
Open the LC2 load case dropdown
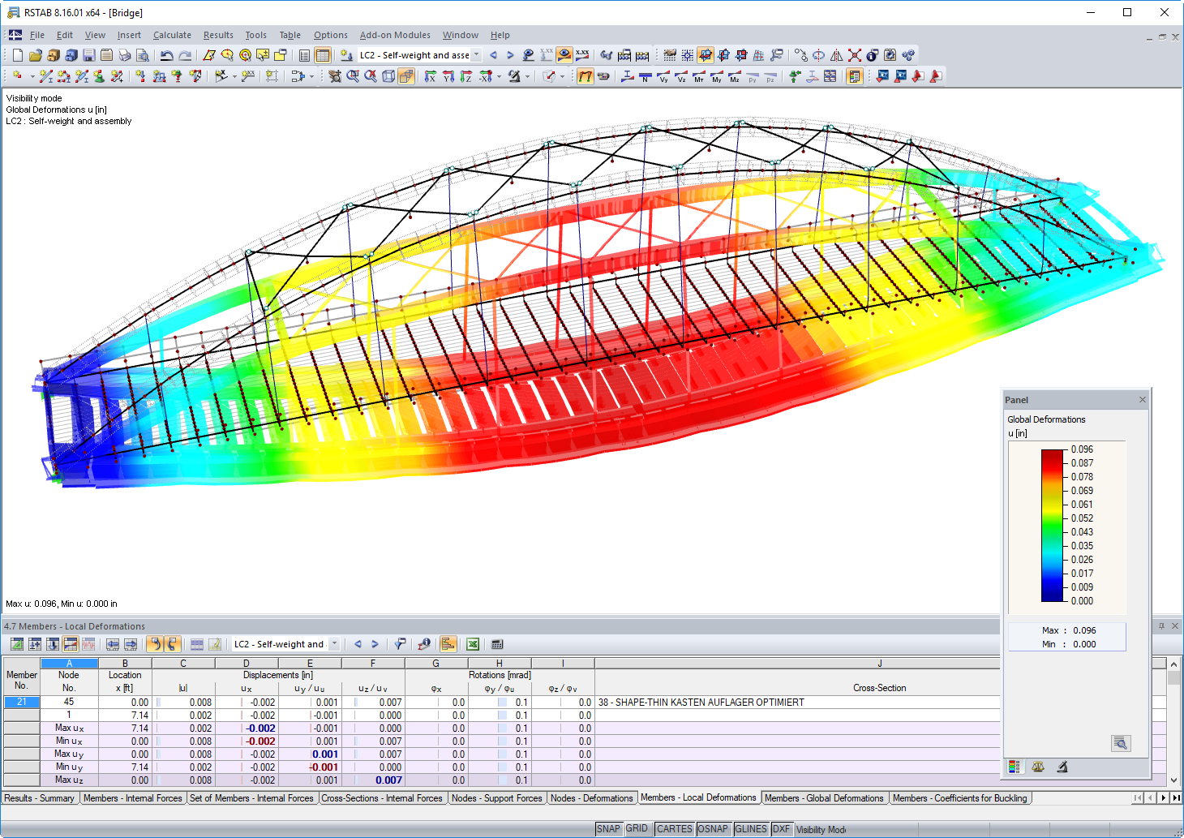coord(477,54)
